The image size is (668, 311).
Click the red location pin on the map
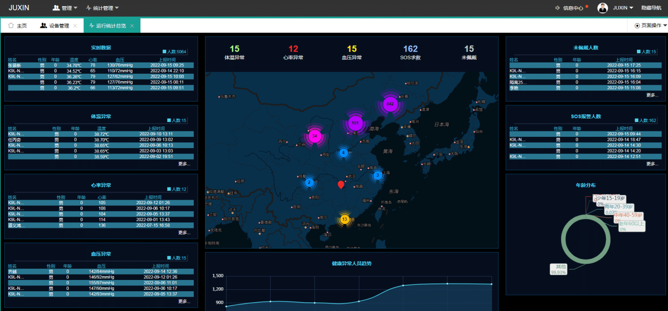tap(341, 185)
